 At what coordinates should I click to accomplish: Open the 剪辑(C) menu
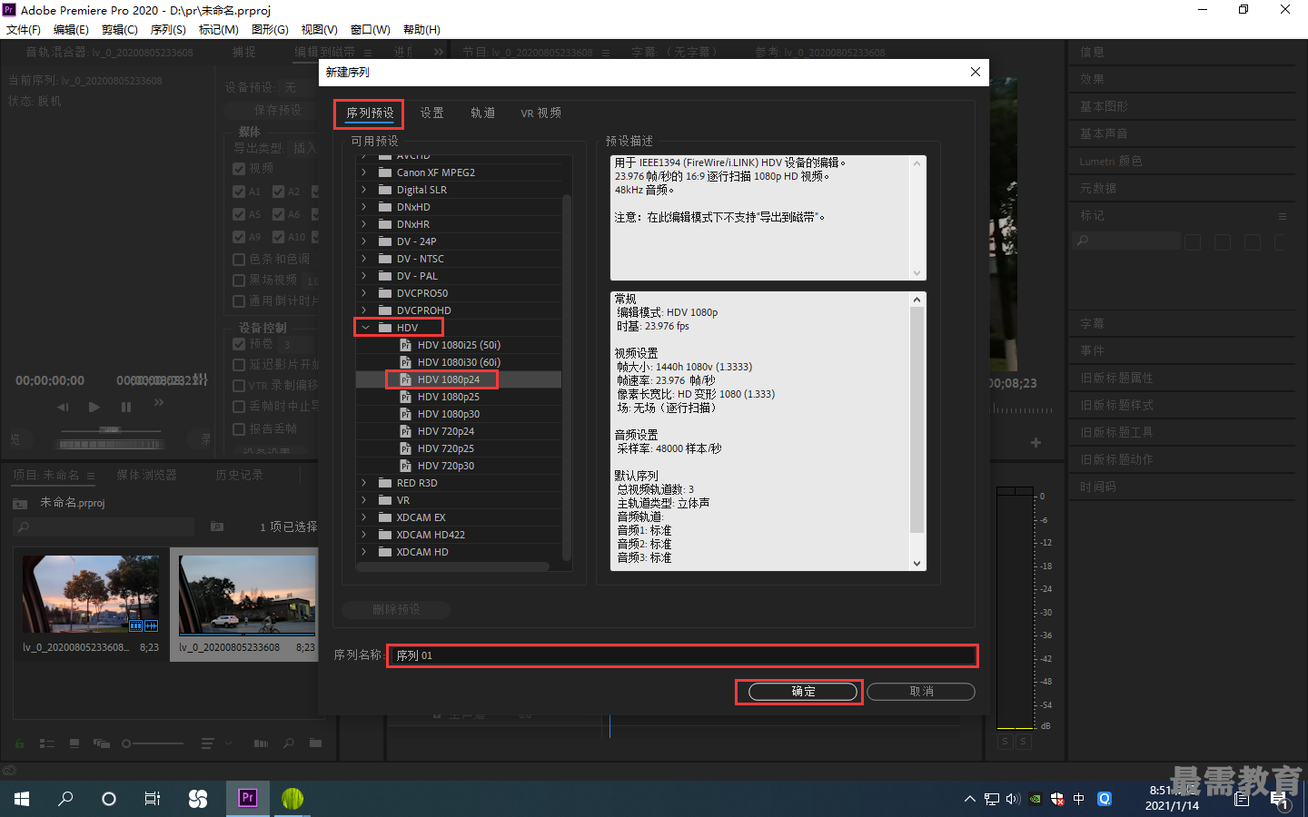click(120, 30)
